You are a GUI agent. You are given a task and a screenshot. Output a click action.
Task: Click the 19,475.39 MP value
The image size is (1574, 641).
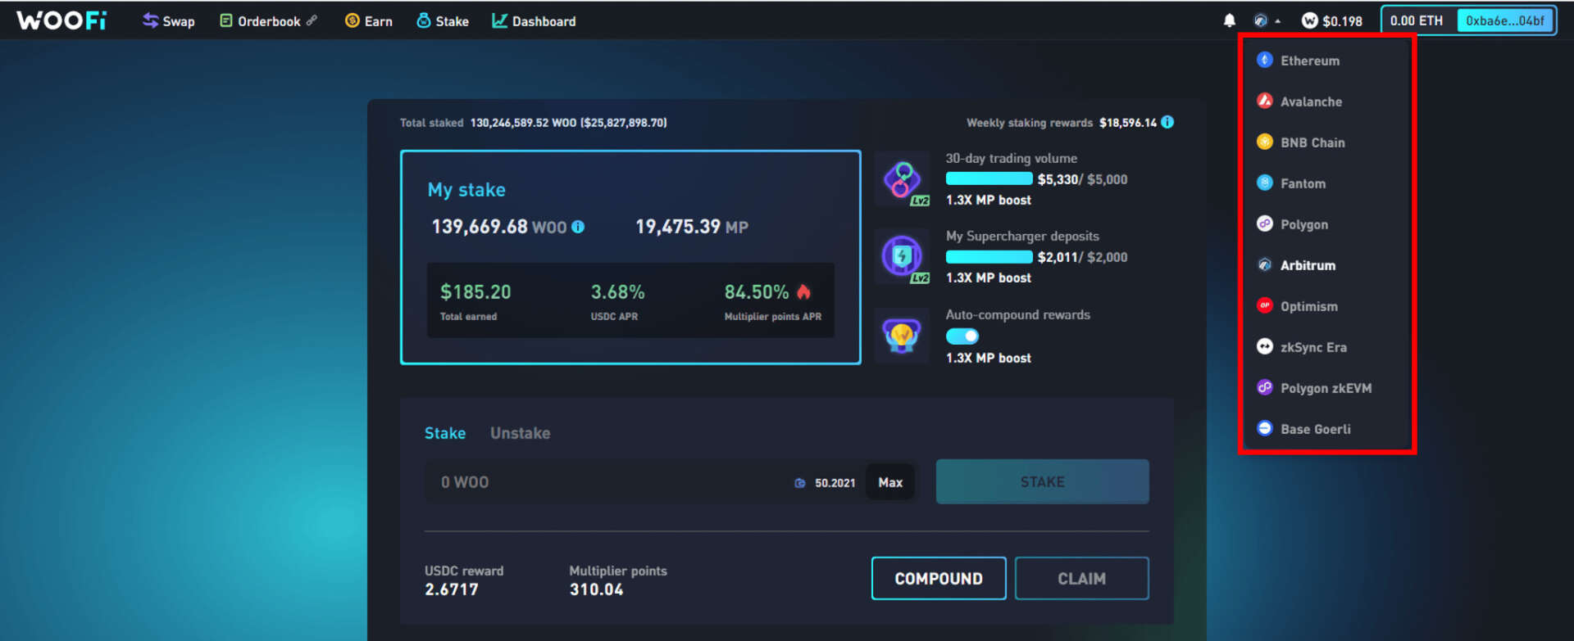692,227
